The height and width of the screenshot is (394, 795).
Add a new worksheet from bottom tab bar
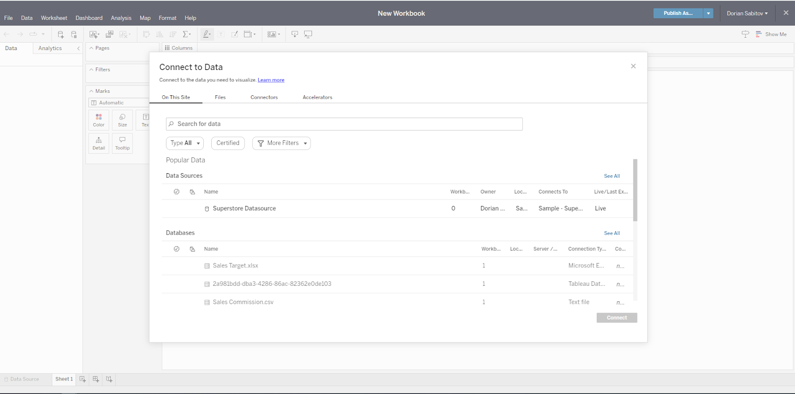[82, 379]
